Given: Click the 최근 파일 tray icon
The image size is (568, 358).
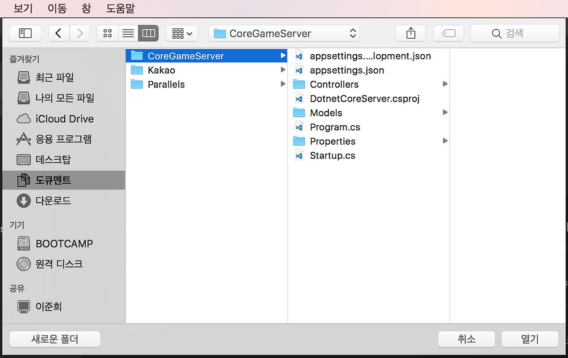Looking at the screenshot, I should (24, 78).
